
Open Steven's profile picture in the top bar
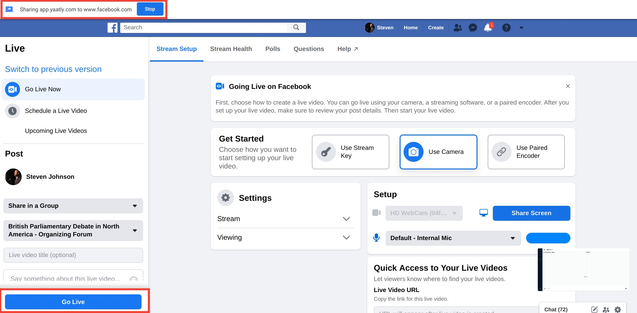tap(370, 28)
